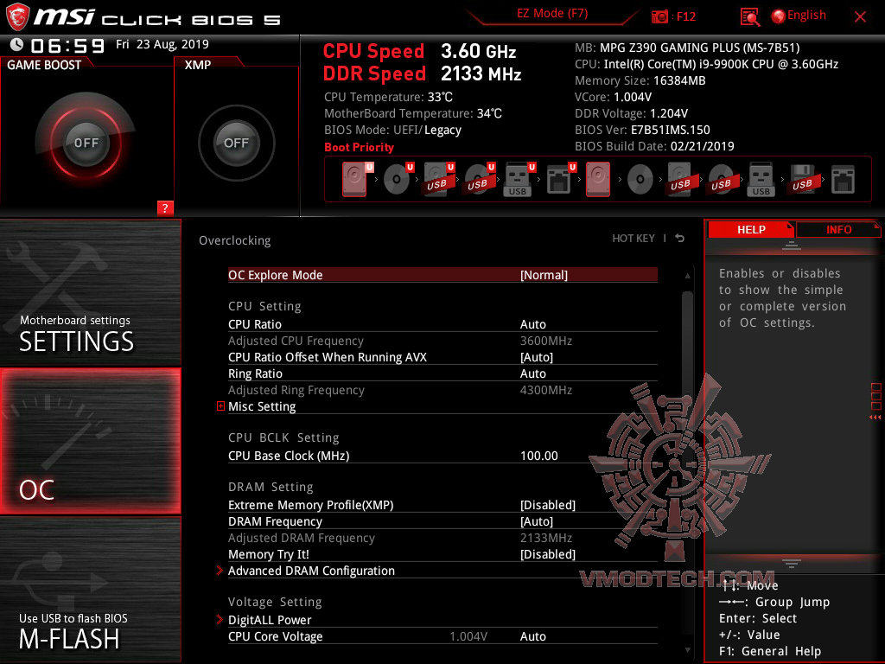This screenshot has height=664, width=885.
Task: Change language via the English globe
Action: pyautogui.click(x=799, y=16)
